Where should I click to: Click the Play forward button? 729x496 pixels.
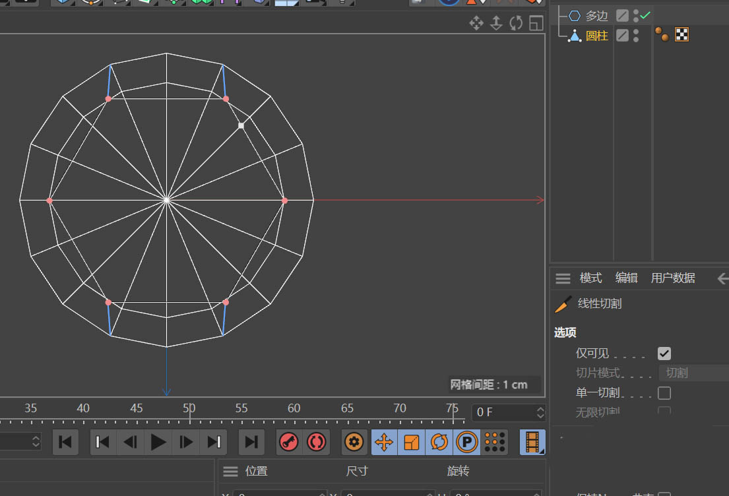click(x=158, y=442)
